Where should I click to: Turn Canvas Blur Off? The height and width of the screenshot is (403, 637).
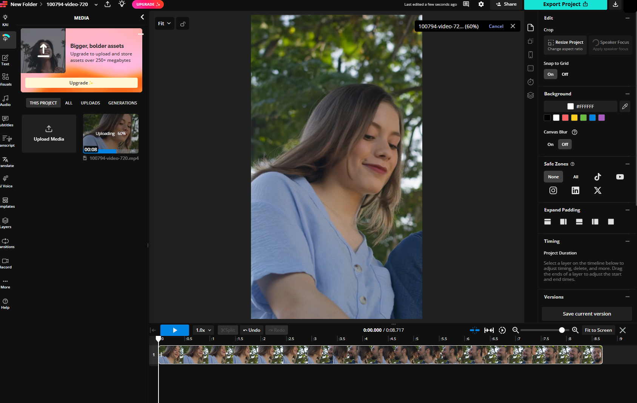click(x=565, y=144)
